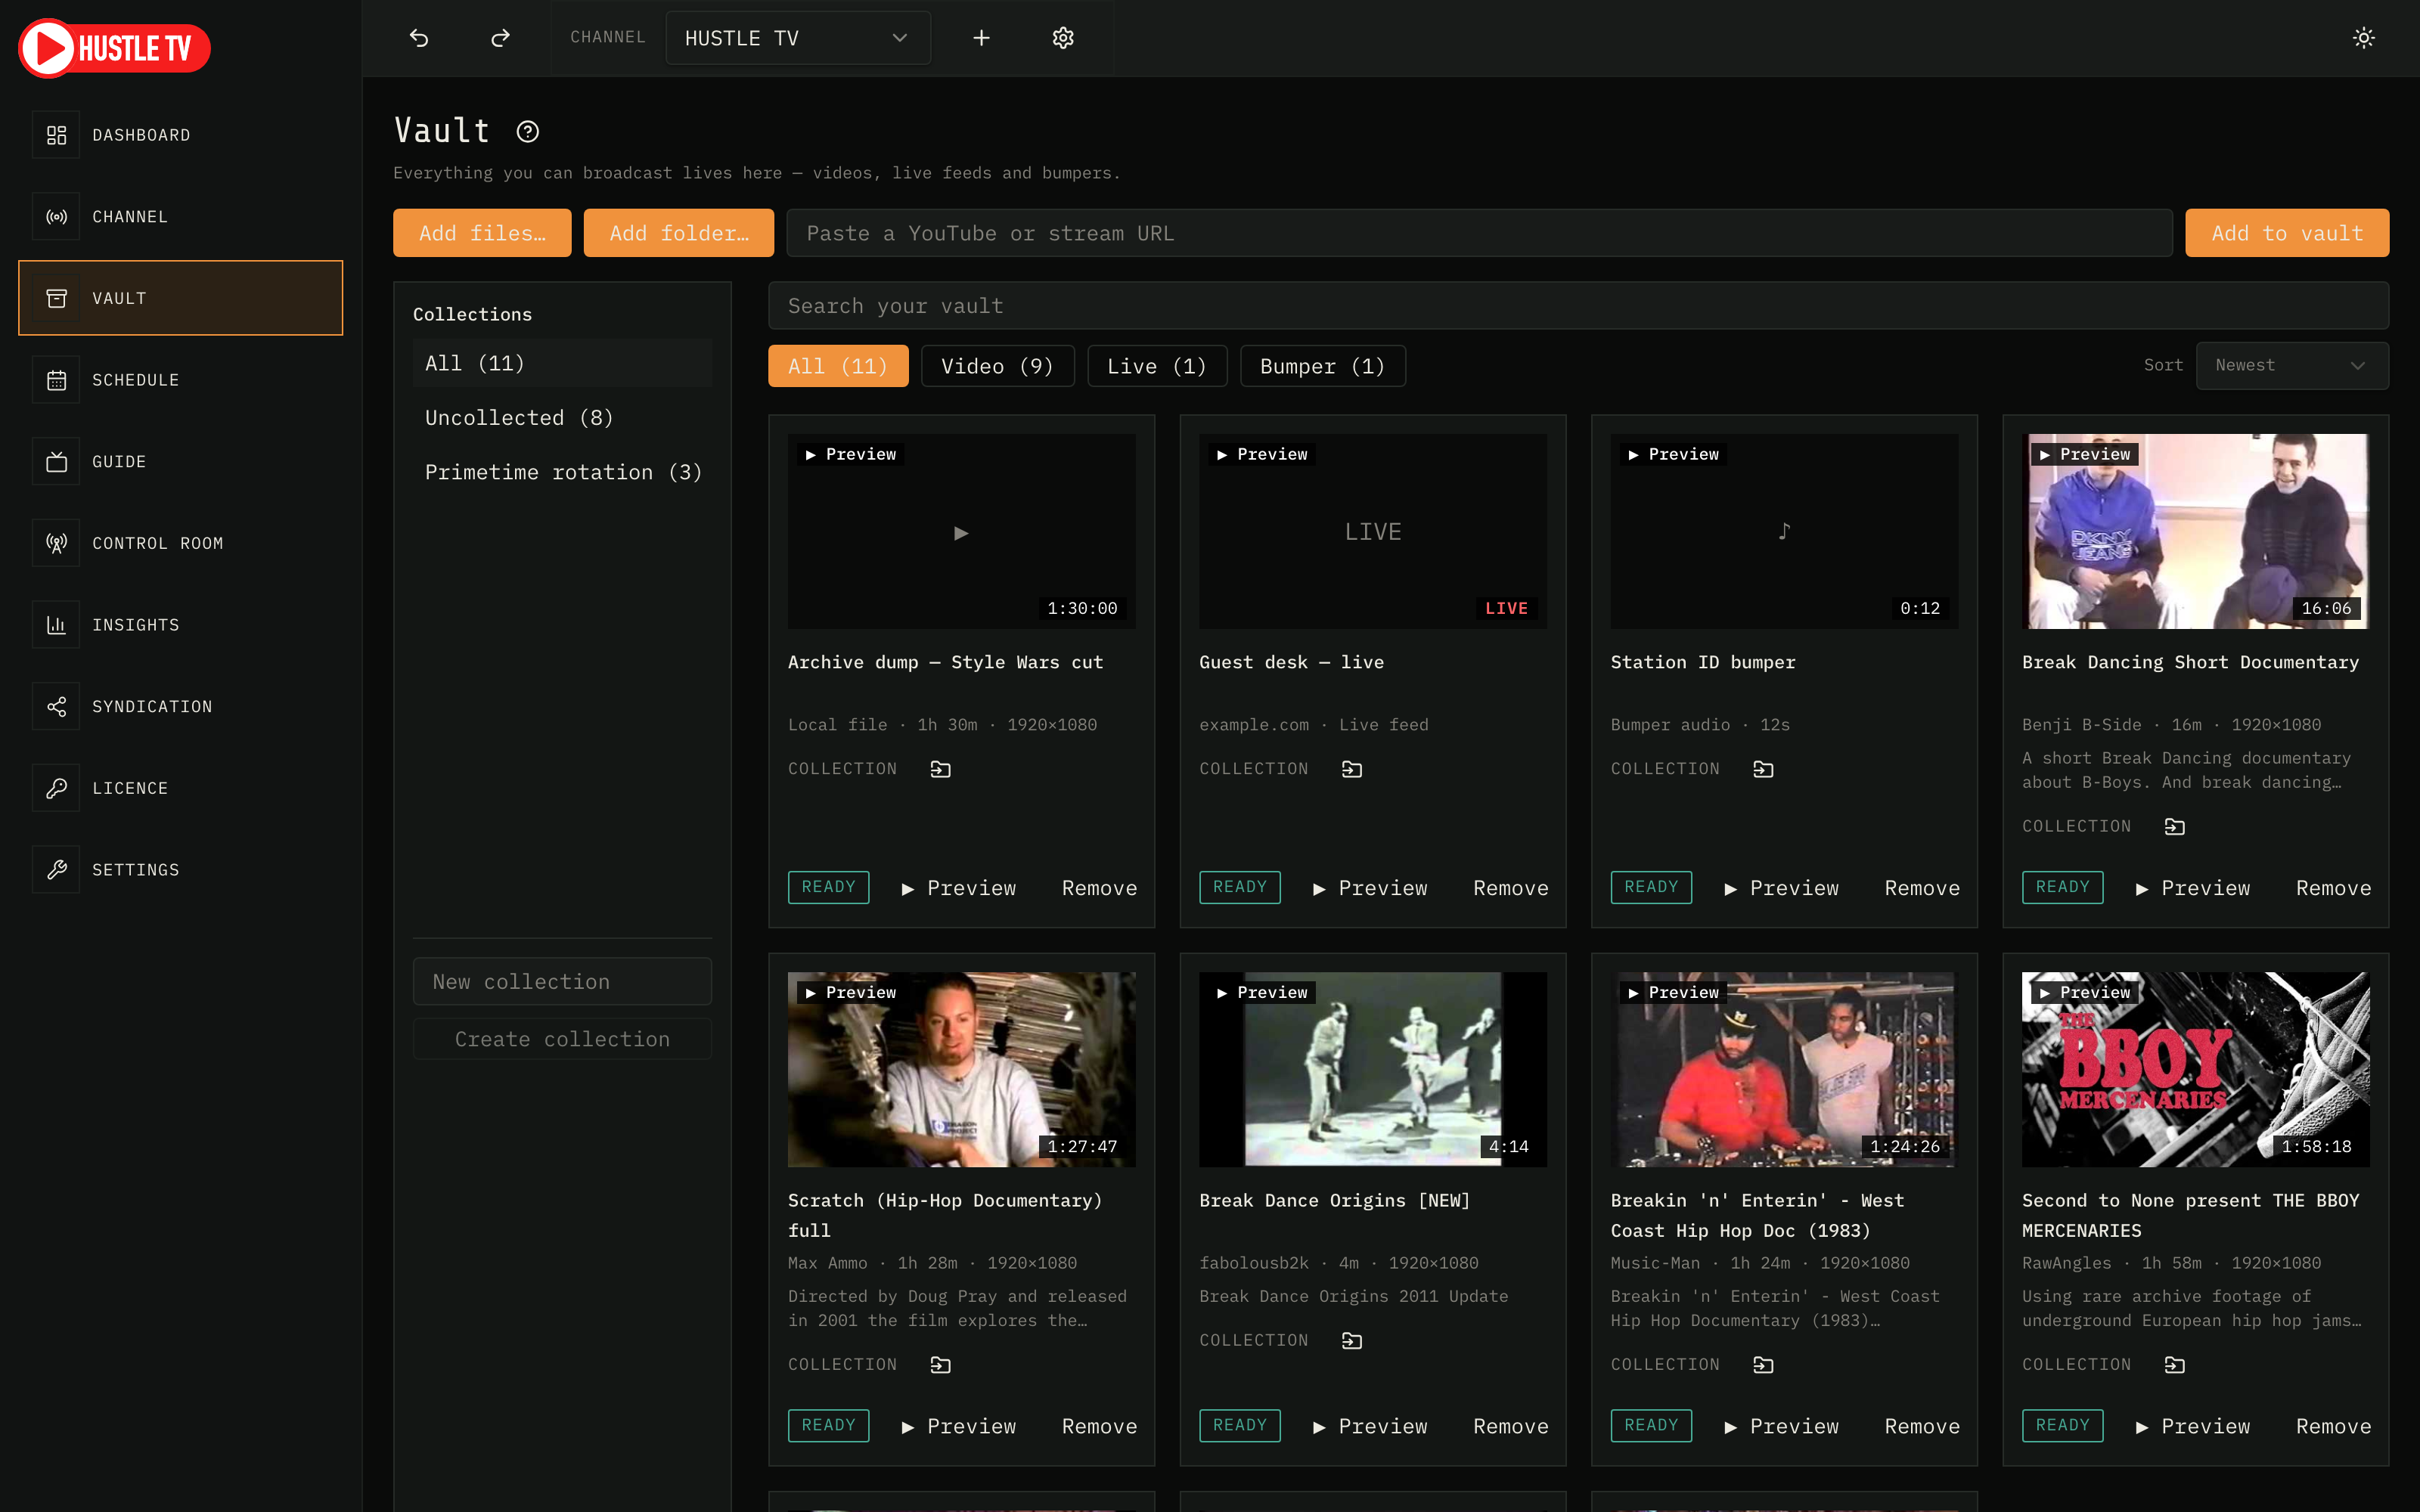The width and height of the screenshot is (2420, 1512).
Task: Remove Station ID bumper
Action: (x=1922, y=888)
